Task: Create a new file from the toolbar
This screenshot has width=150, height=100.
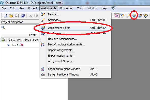Action: point(5,16)
